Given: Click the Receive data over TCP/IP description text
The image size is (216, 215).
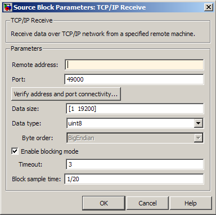Looking at the screenshot, I should [103, 34].
